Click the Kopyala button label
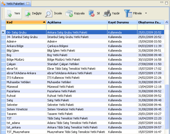 79,13
